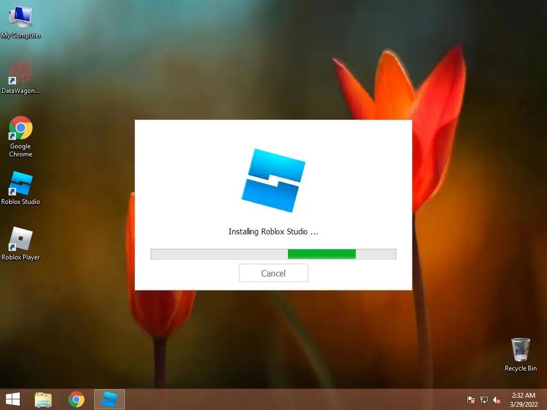Open the Windows Start menu
Viewport: 547px width, 410px height.
pos(13,399)
